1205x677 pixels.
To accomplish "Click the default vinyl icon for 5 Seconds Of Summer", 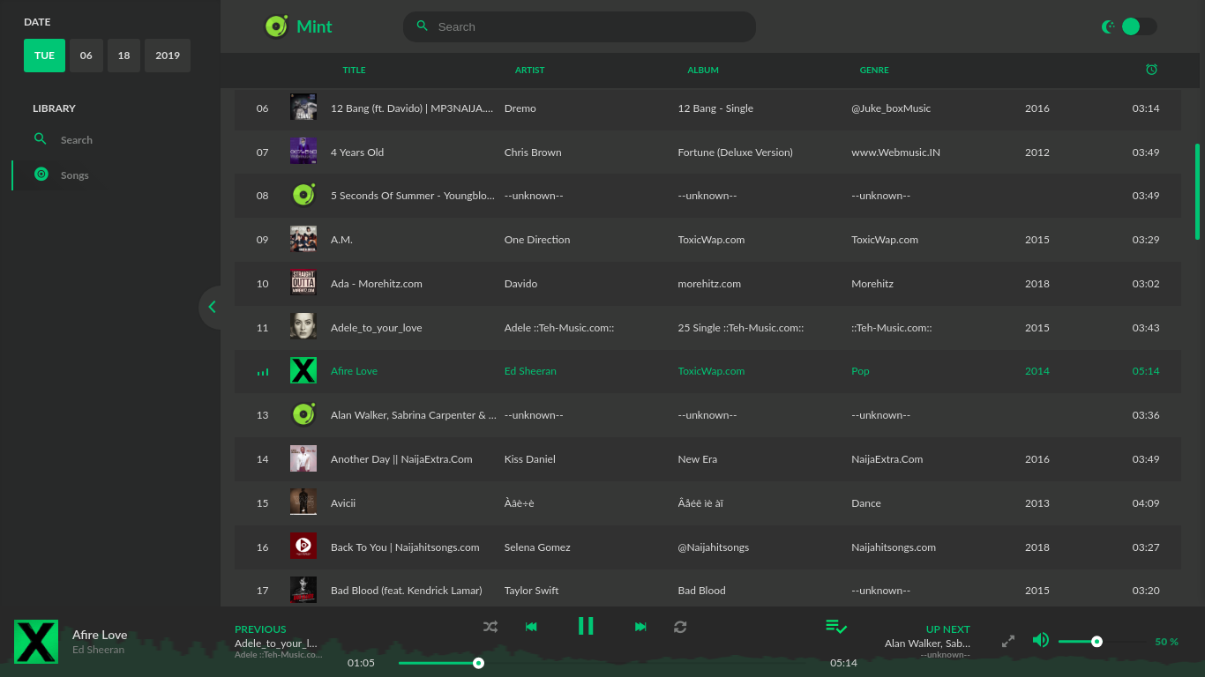I will 303,195.
